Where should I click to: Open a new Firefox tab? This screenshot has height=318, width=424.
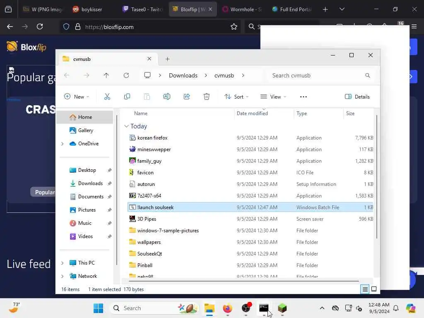click(325, 9)
